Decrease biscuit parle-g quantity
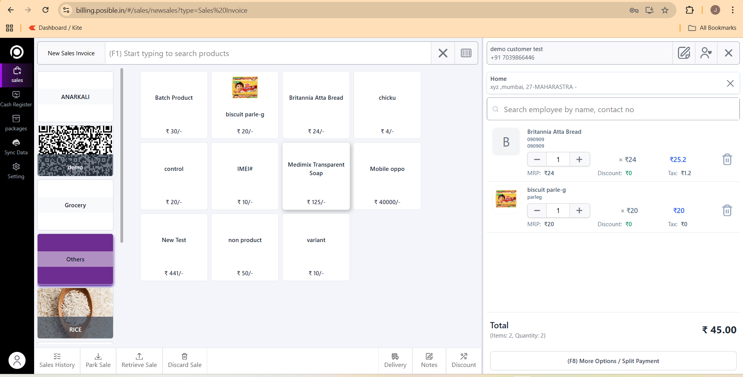The height and width of the screenshot is (377, 743). click(x=537, y=210)
